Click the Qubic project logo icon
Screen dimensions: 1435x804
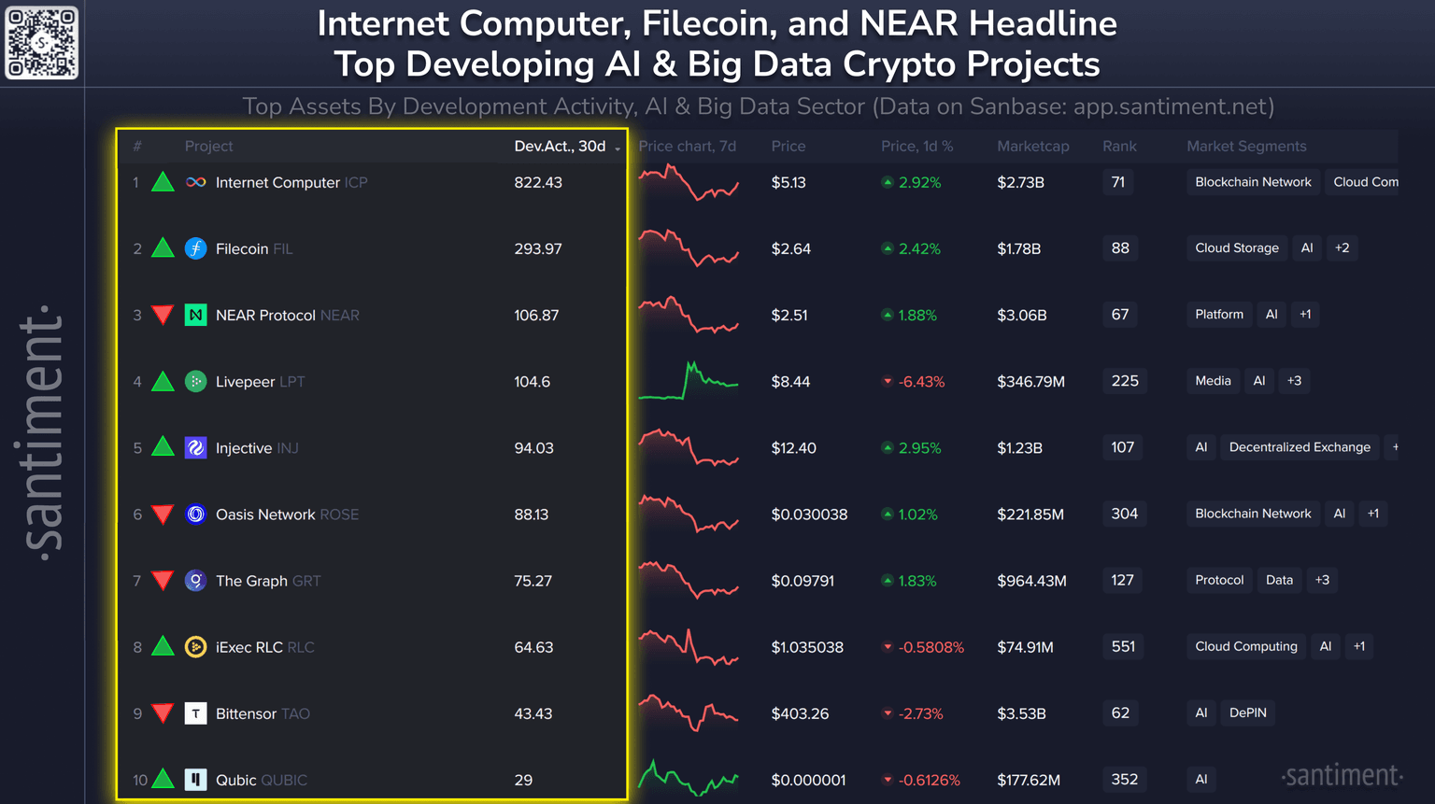click(195, 780)
